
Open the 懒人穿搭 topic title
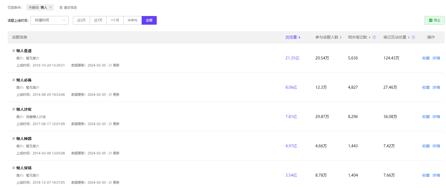point(24,168)
